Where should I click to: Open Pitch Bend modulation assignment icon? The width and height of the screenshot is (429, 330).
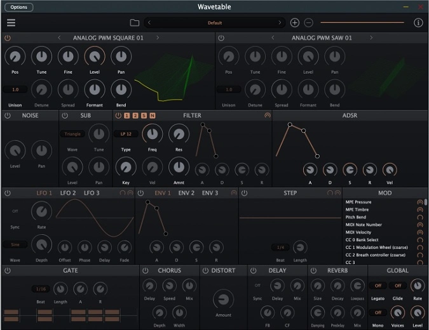(x=419, y=218)
